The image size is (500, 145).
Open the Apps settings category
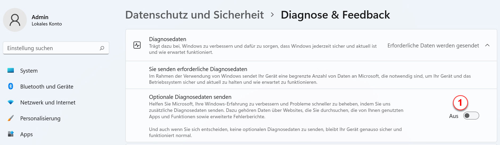click(26, 134)
